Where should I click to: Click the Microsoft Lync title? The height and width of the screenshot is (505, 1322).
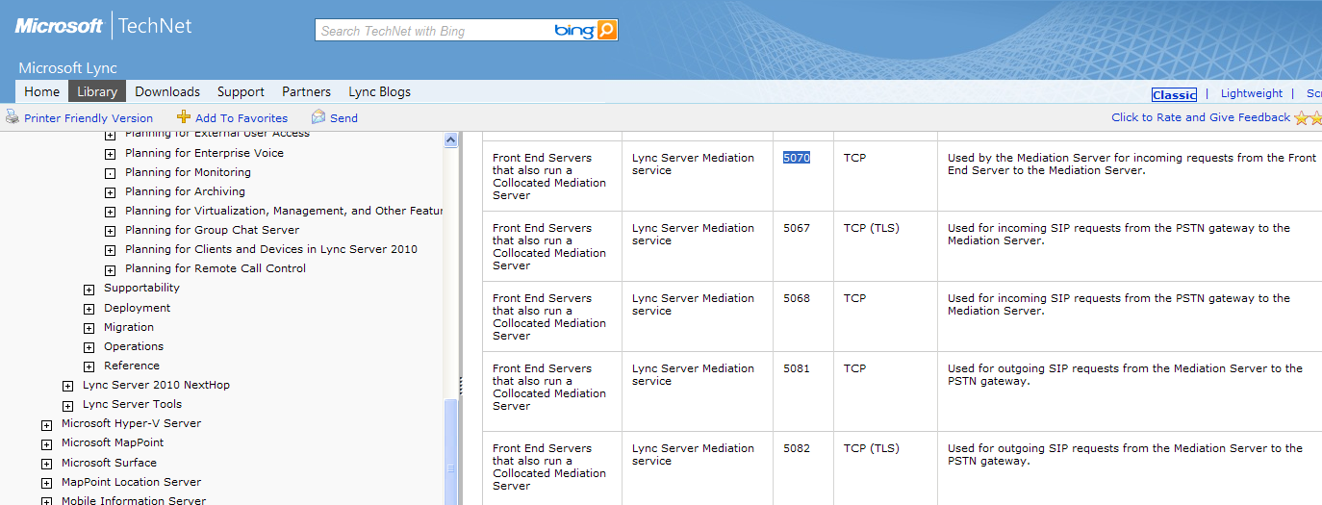(67, 68)
